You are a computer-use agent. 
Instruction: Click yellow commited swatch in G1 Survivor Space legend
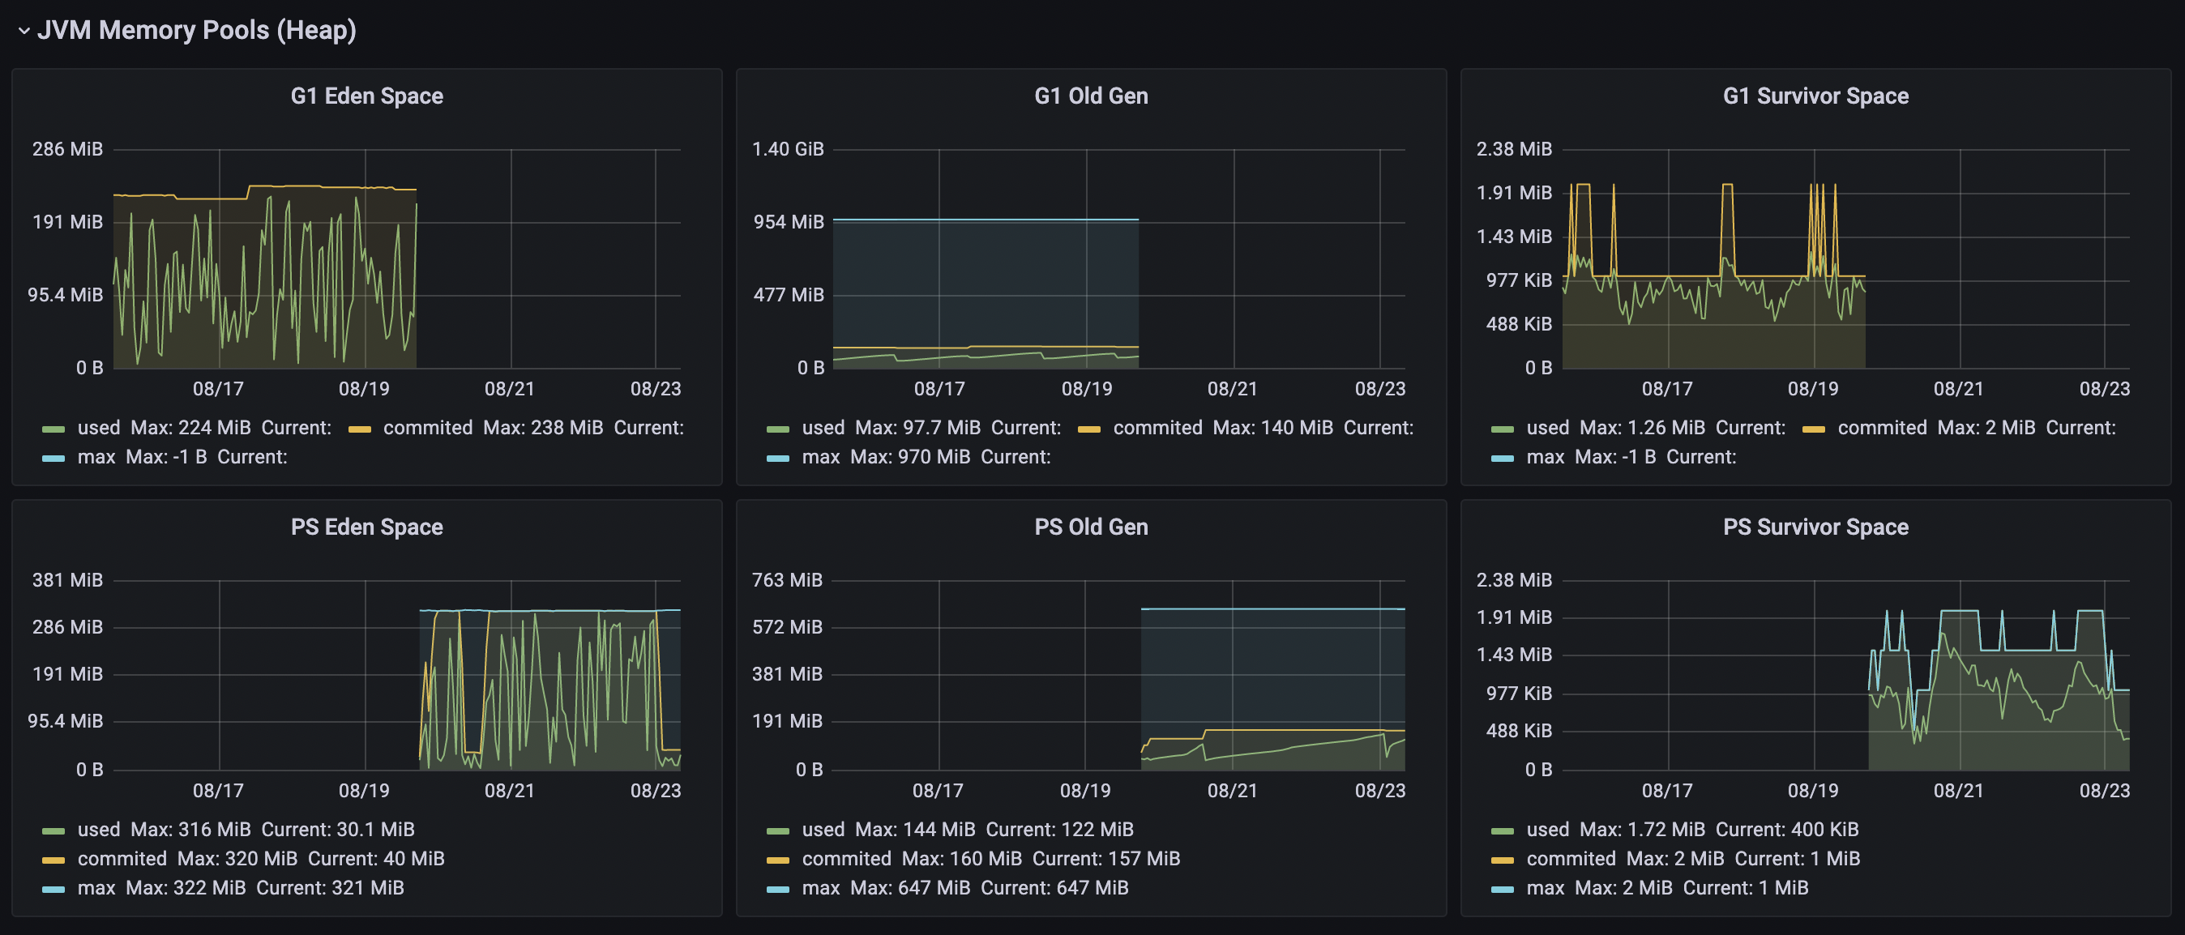(x=1814, y=429)
